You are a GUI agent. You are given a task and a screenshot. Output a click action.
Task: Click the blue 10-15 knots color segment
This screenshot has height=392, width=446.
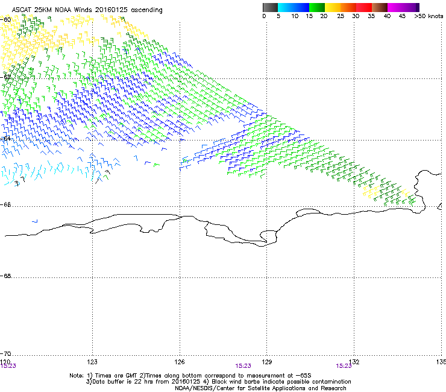[x=301, y=7]
